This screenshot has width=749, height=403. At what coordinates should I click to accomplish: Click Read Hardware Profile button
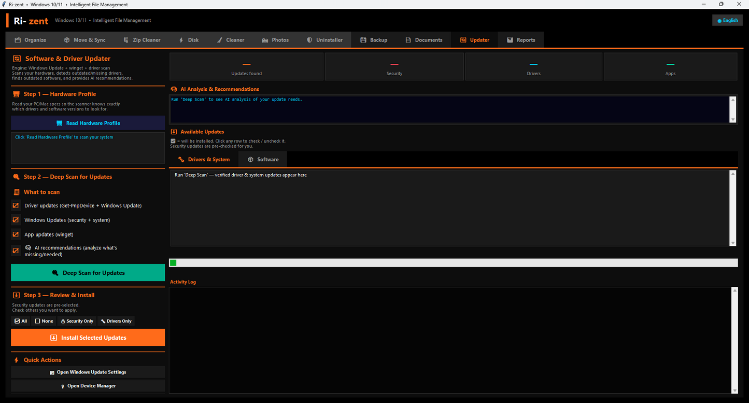tap(88, 123)
